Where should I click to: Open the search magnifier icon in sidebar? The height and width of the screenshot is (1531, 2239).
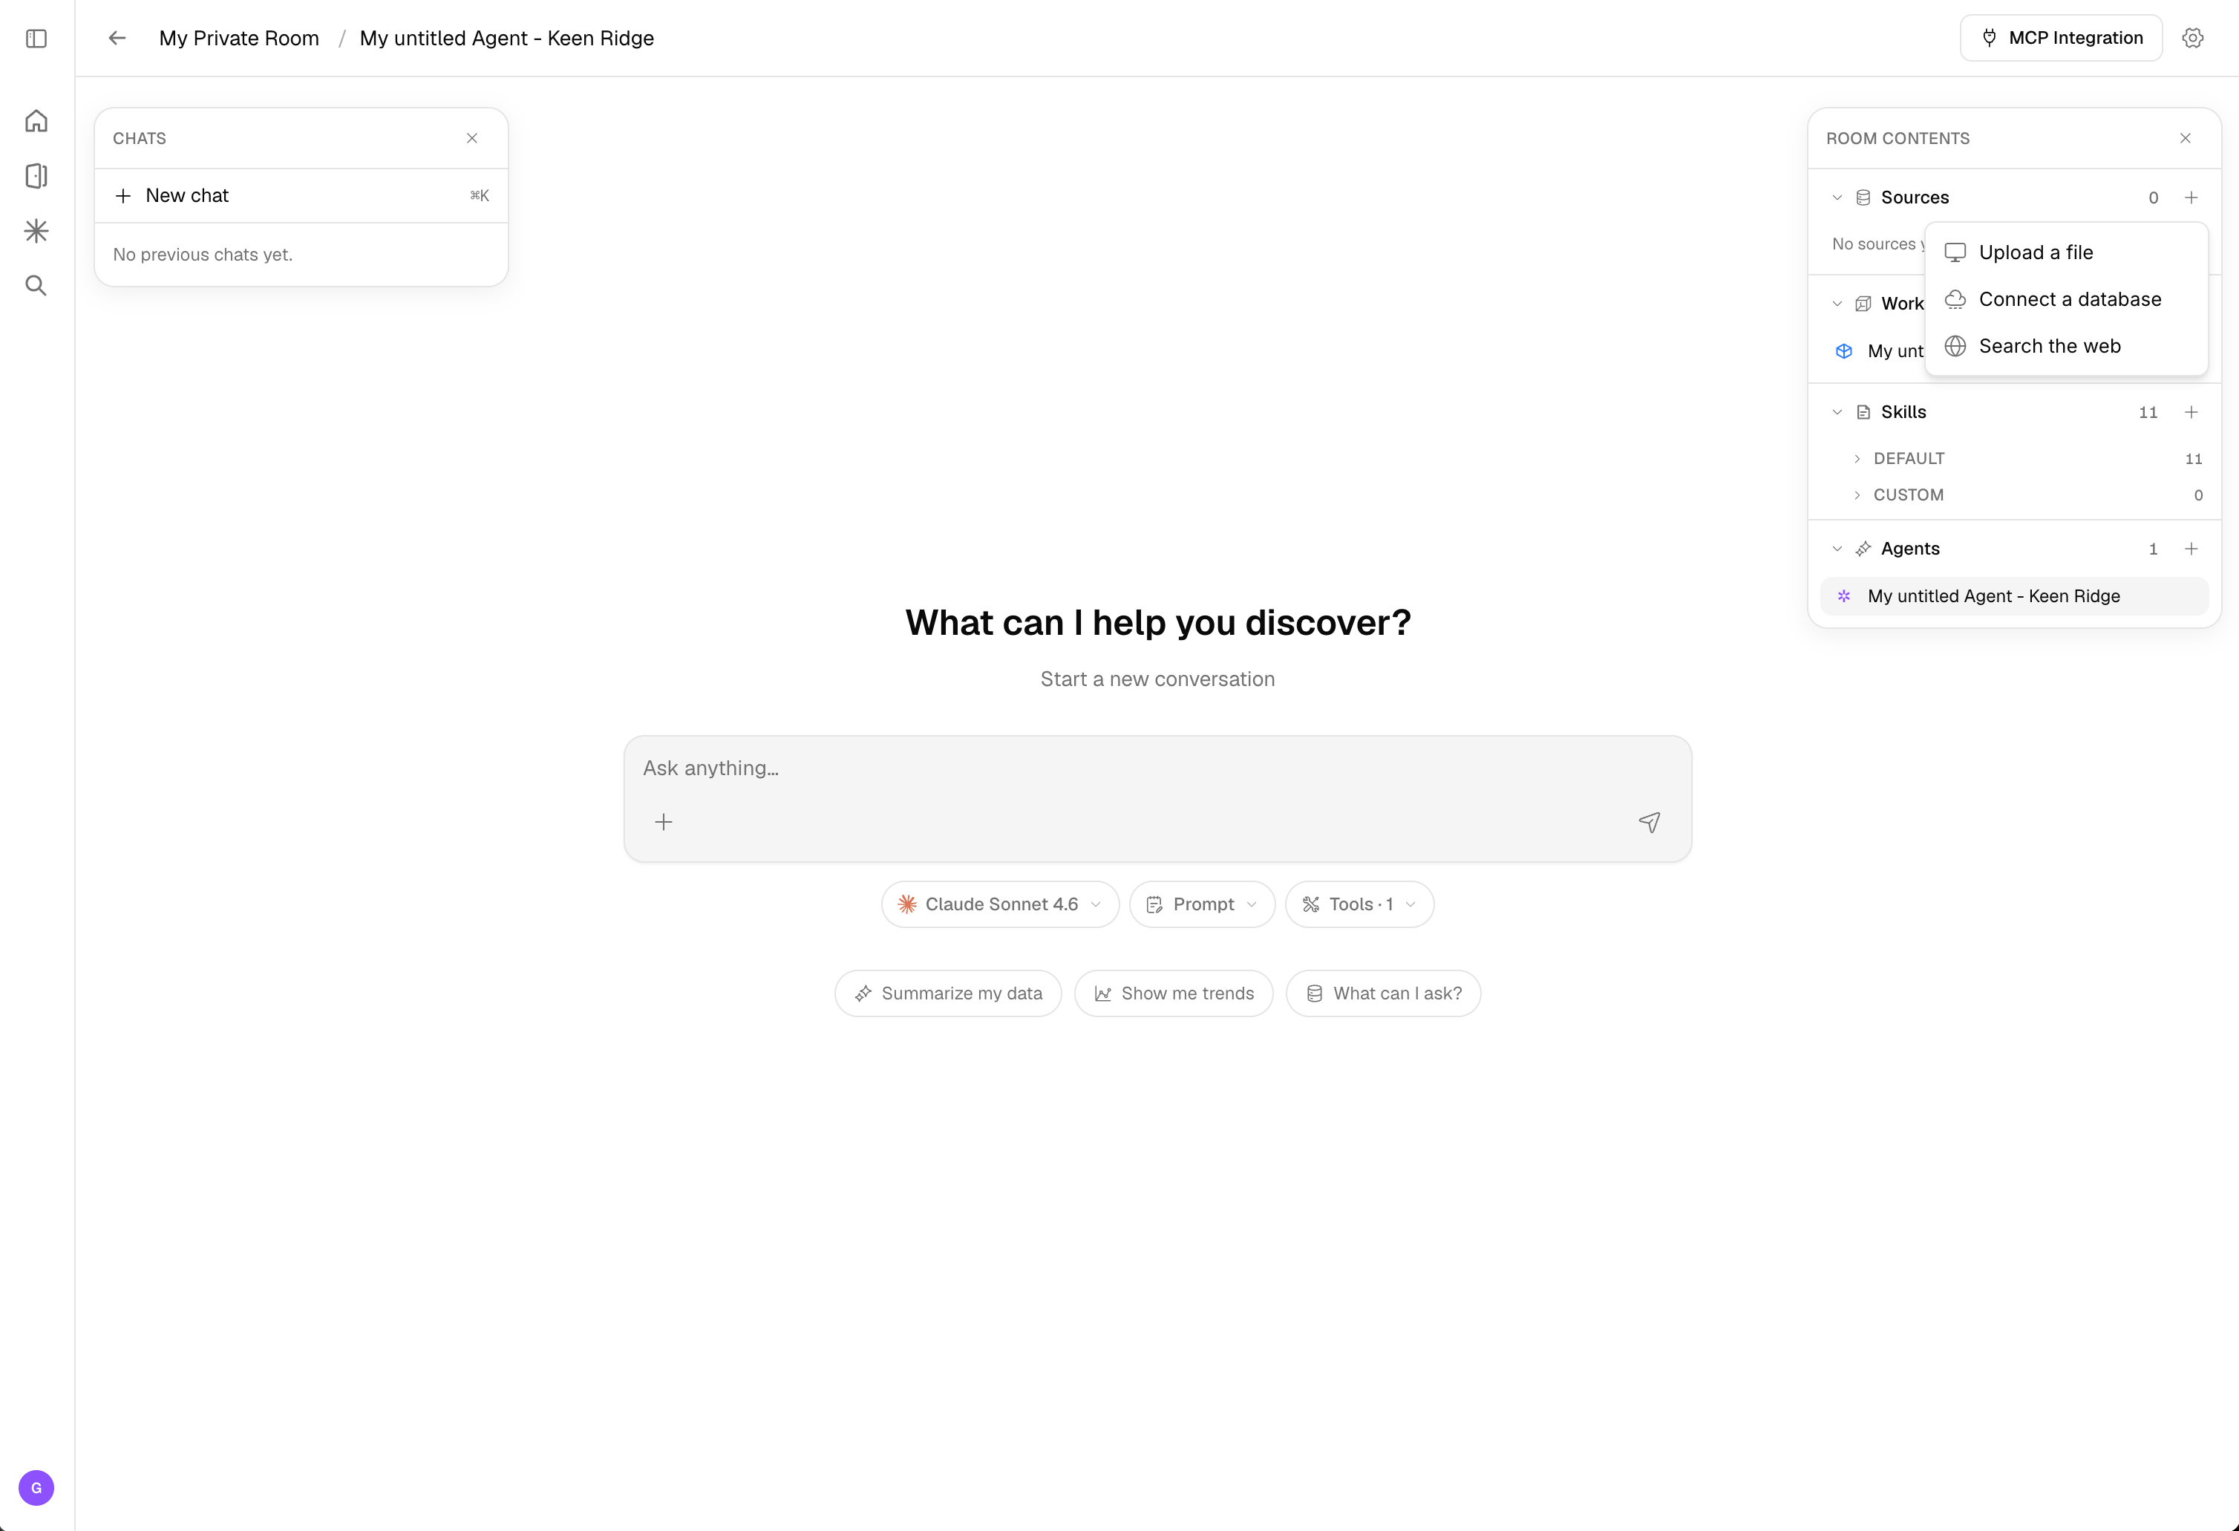[x=36, y=285]
